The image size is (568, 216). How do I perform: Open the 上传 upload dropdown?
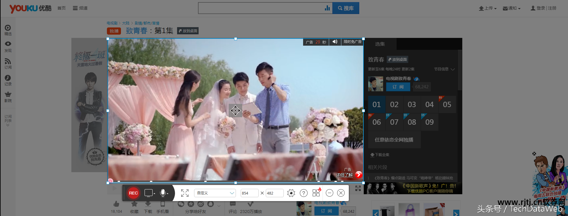488,8
